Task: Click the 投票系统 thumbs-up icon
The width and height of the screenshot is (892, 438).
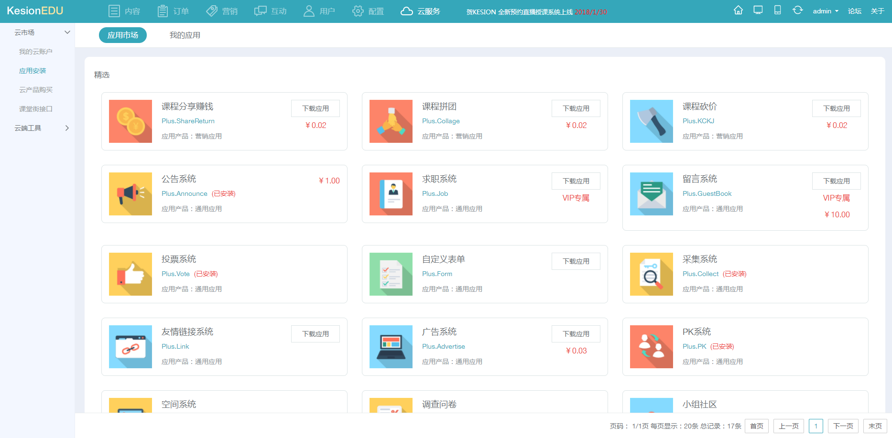Action: tap(131, 274)
